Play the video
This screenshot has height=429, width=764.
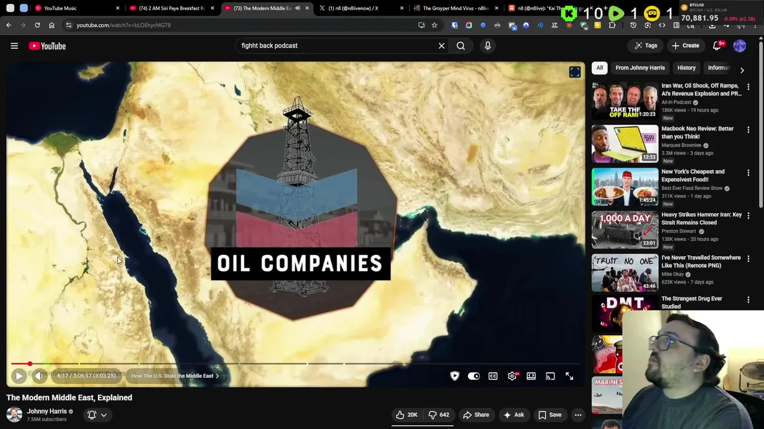[x=19, y=376]
